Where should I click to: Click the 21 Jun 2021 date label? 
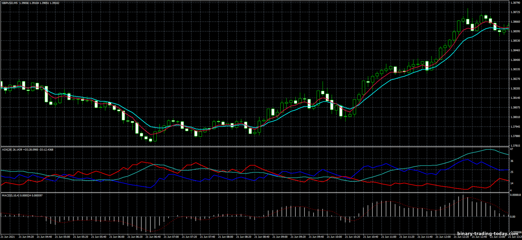pos(8,237)
